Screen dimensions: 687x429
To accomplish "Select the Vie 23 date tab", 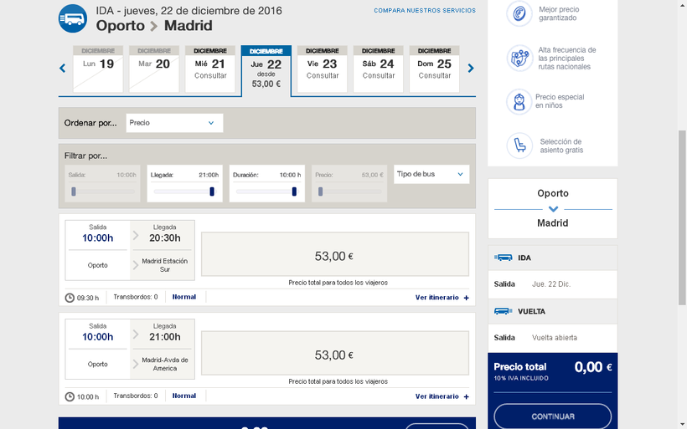I will coord(323,69).
